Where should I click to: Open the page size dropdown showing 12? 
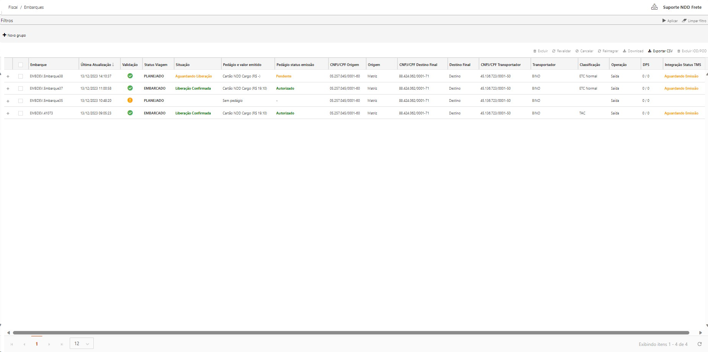82,344
